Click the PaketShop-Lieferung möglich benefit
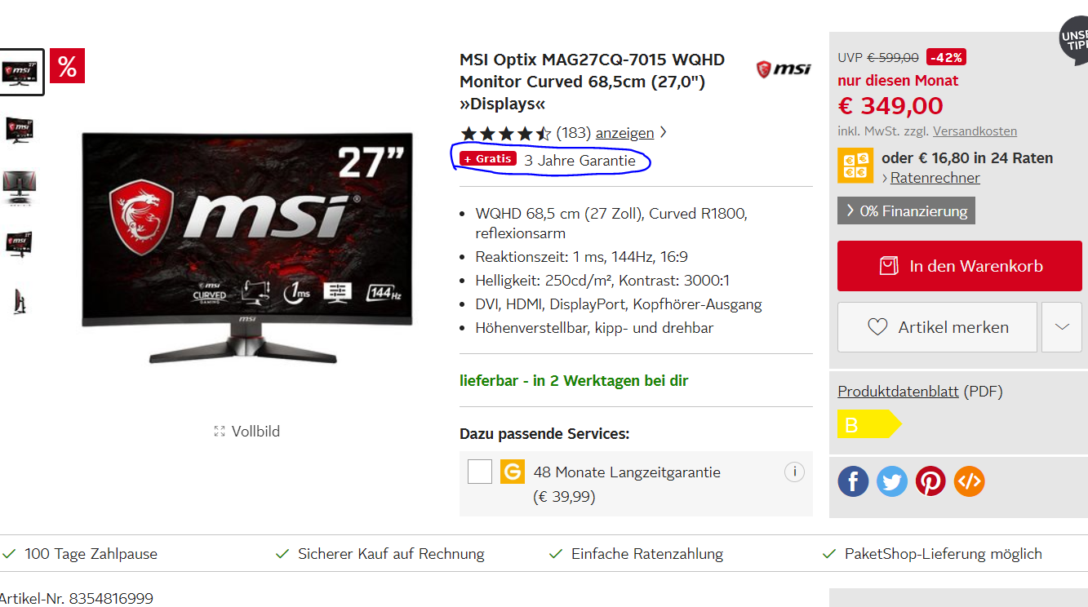 pos(933,554)
